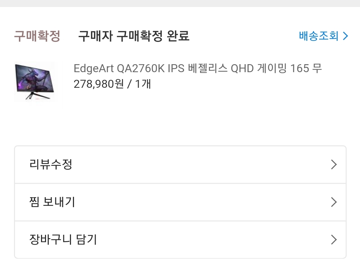Expand the 찜 보내기 row arrow
Viewport: 360px width, 278px height.
(x=334, y=202)
